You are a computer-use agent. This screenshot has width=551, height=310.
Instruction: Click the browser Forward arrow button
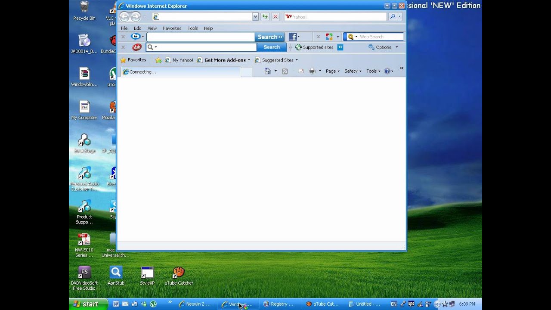(135, 17)
